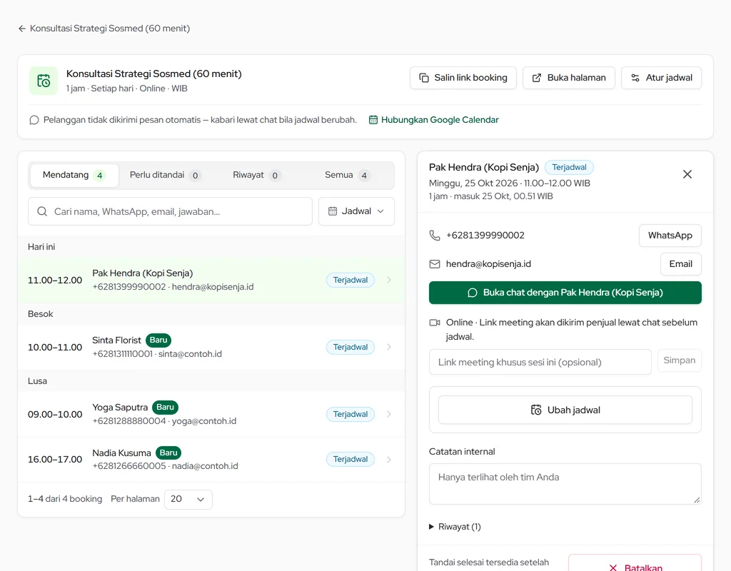Switch to the Mendatang tab
Screen dimensions: 731x571
pos(74,176)
